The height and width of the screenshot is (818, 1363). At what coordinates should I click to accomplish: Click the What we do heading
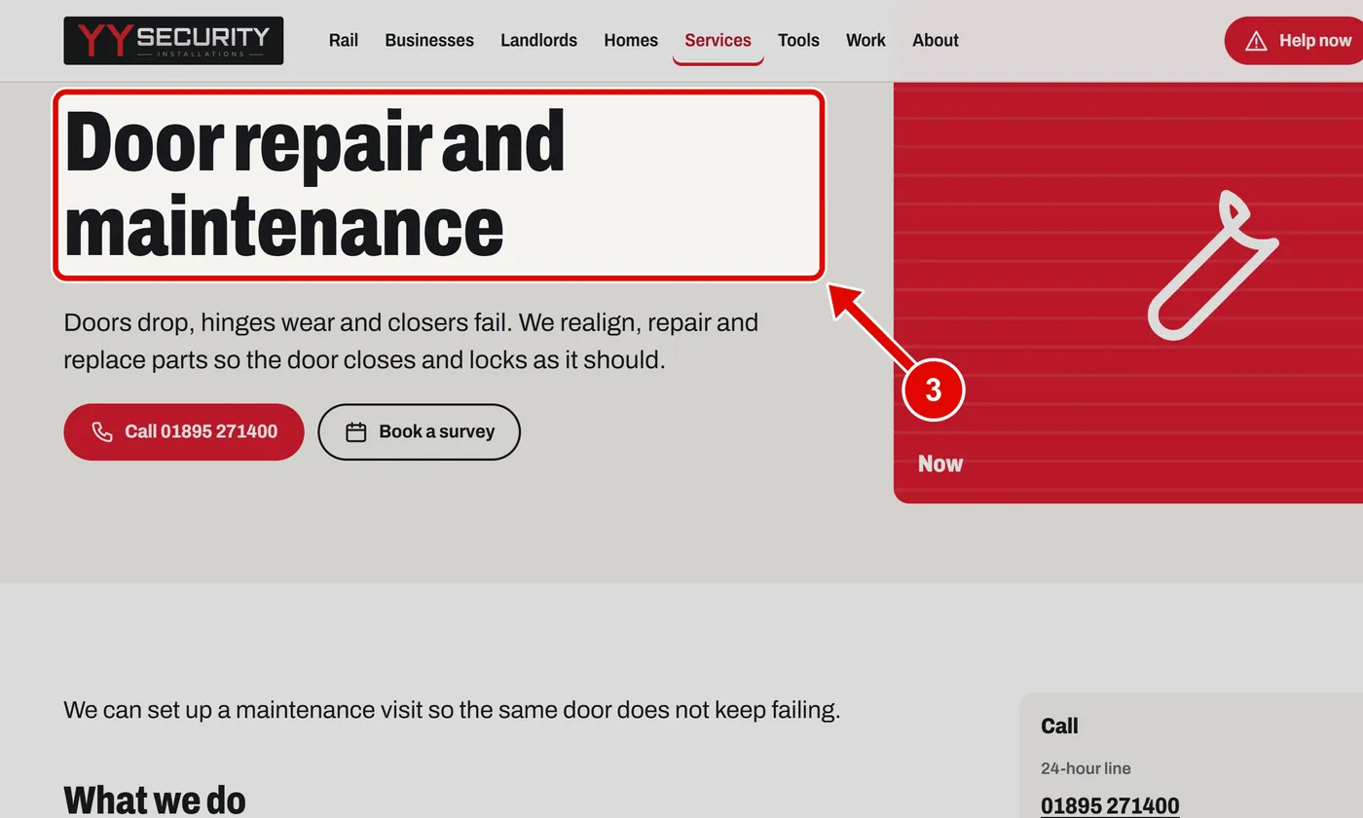pyautogui.click(x=155, y=800)
